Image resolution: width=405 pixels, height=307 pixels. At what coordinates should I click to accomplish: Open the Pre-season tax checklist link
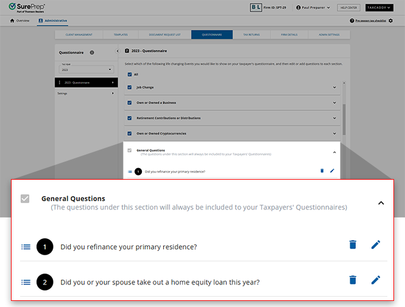[x=371, y=21]
